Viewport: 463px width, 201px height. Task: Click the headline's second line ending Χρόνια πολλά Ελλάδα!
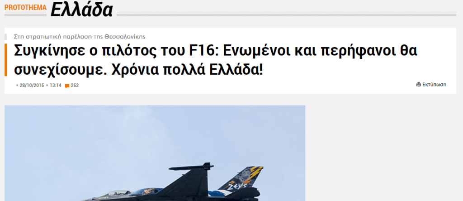(138, 70)
